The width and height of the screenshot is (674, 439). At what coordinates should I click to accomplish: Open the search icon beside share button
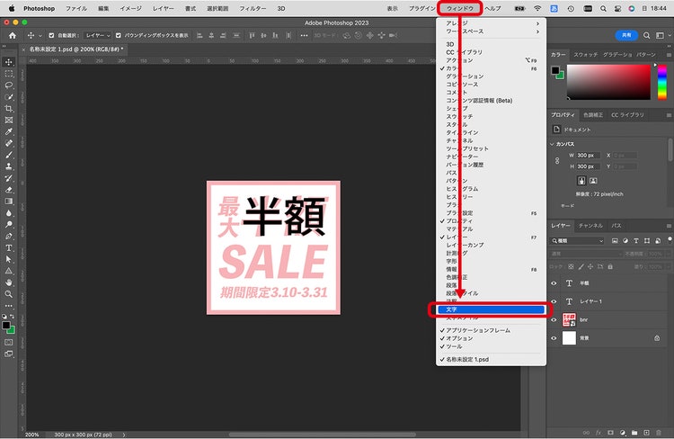[x=646, y=35]
